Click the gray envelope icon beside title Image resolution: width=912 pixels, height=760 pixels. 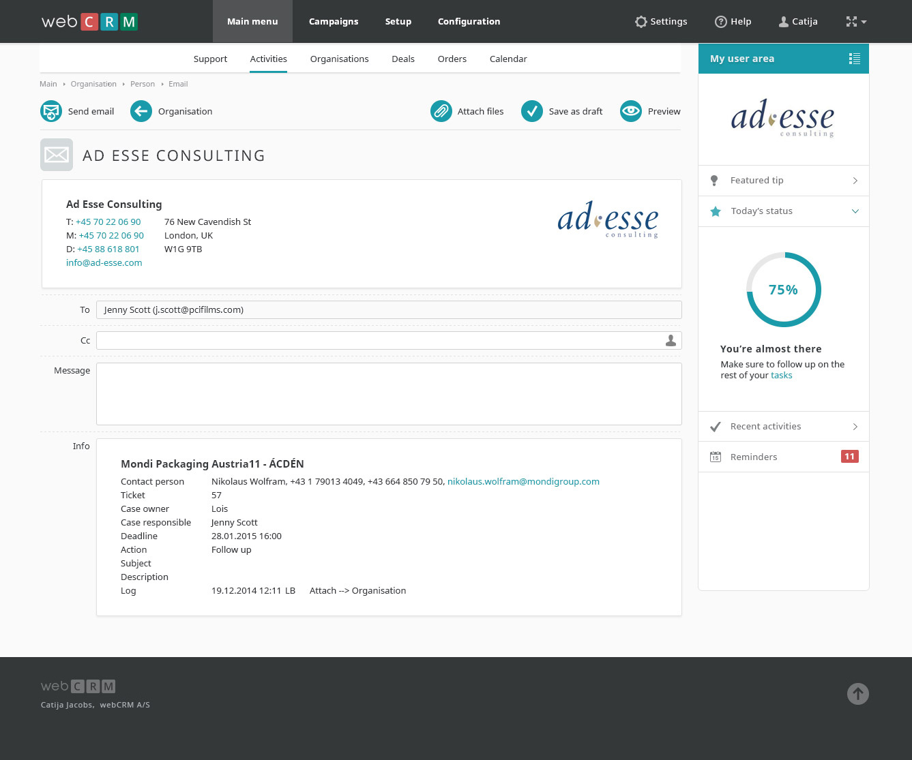57,155
